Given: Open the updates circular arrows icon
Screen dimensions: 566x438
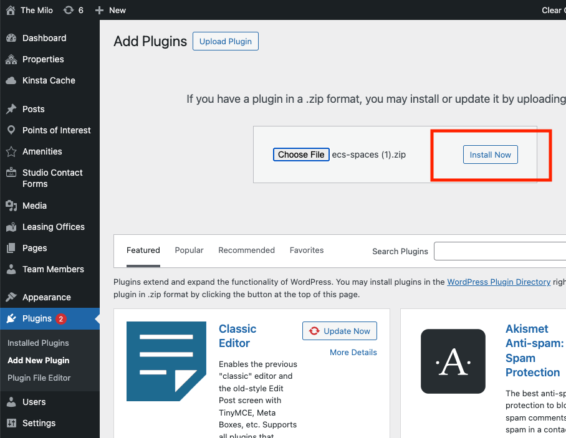Looking at the screenshot, I should click(68, 10).
